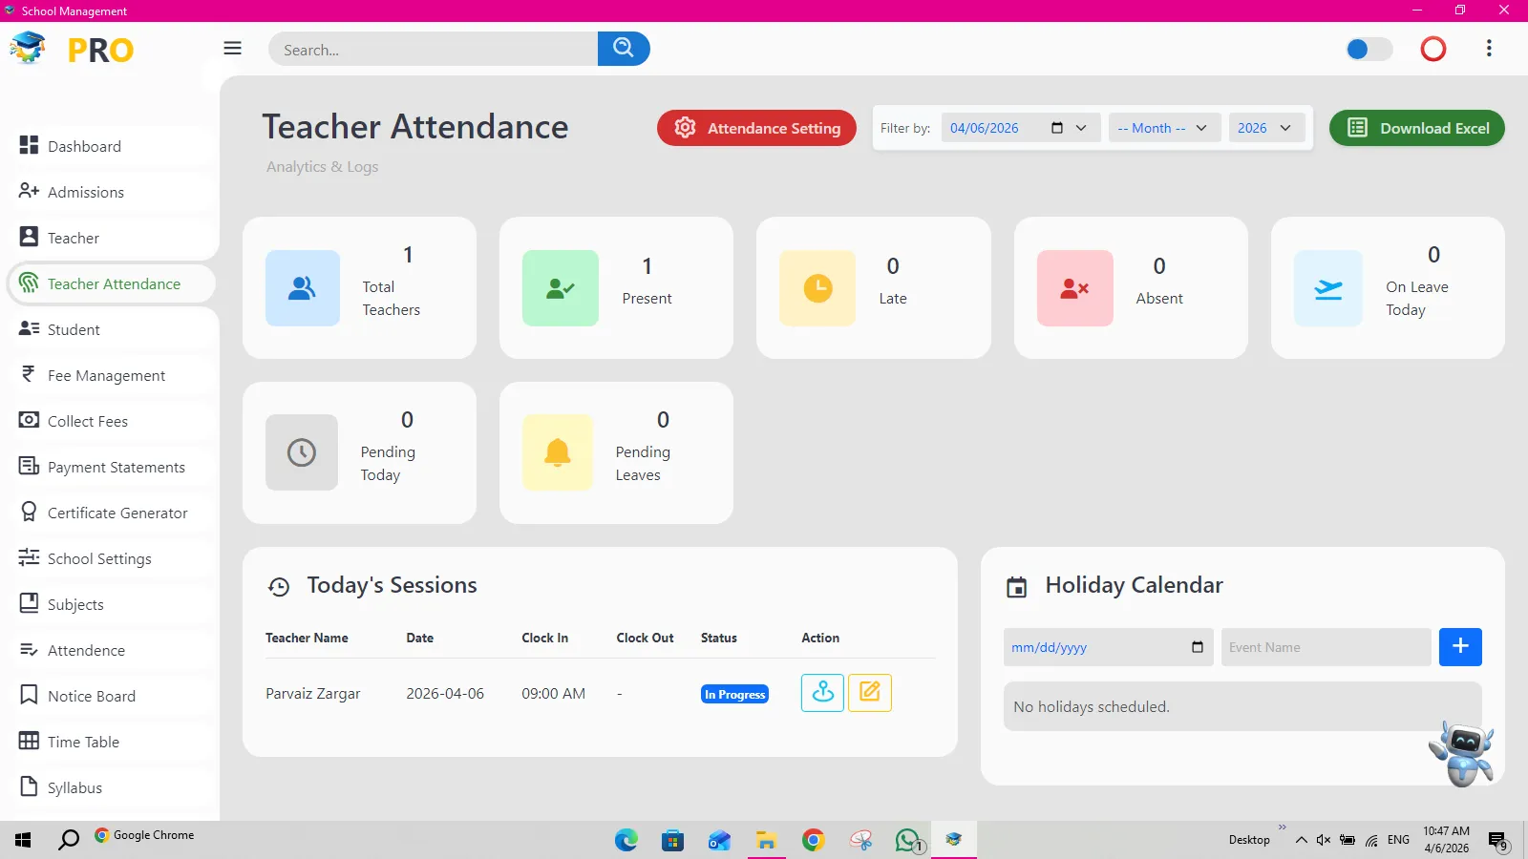Click the In Progress status badge

click(x=734, y=695)
